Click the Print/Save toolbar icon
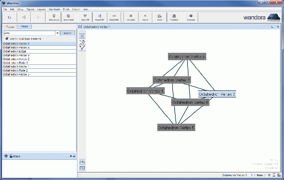The height and width of the screenshot is (180, 284). 174,17
